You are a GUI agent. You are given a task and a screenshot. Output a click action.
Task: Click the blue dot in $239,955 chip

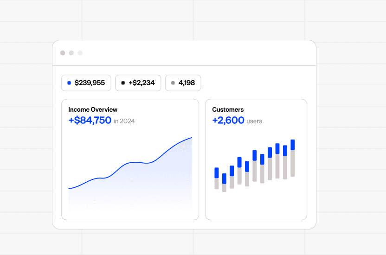tap(69, 83)
